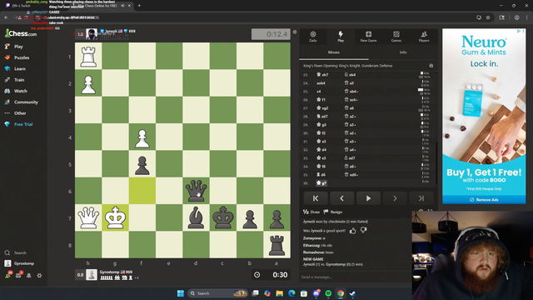Open a new browser tab
The height and width of the screenshot is (300, 533).
point(139,6)
